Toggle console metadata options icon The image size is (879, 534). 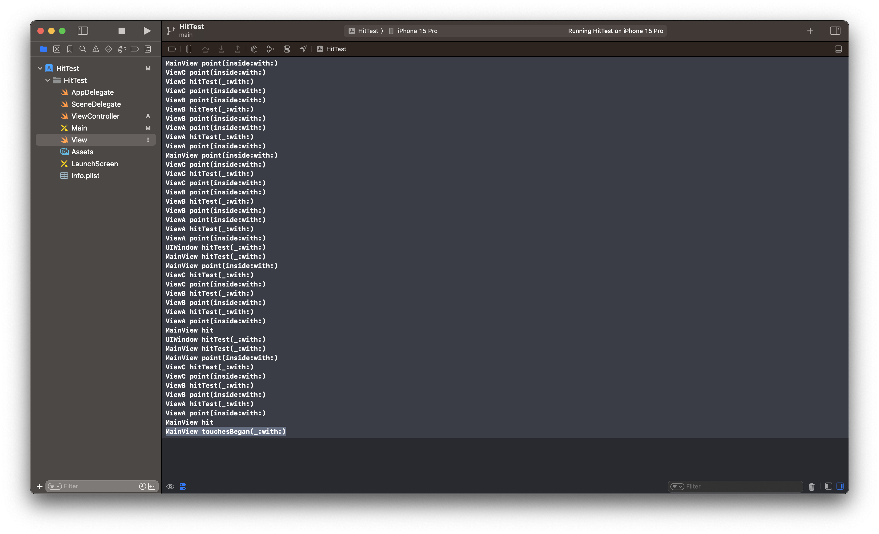pos(183,487)
